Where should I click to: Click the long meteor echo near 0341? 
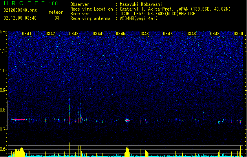click(x=18, y=120)
